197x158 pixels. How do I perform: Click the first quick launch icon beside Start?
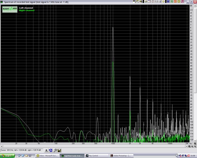[19, 156]
